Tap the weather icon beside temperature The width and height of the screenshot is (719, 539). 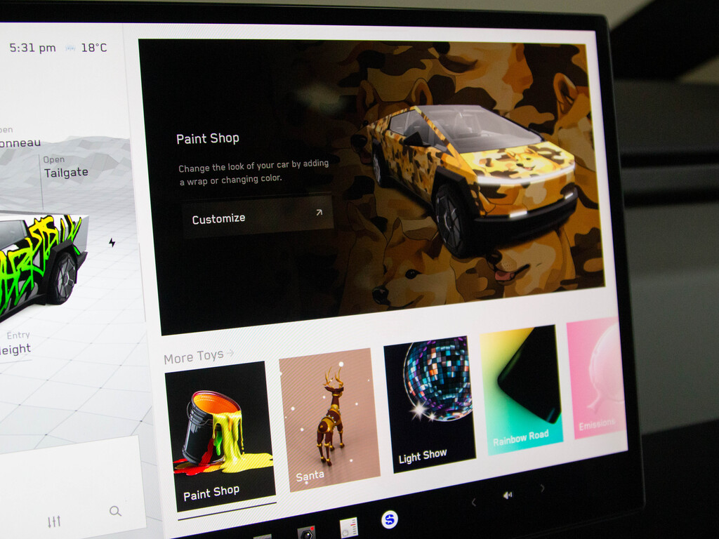pyautogui.click(x=70, y=48)
